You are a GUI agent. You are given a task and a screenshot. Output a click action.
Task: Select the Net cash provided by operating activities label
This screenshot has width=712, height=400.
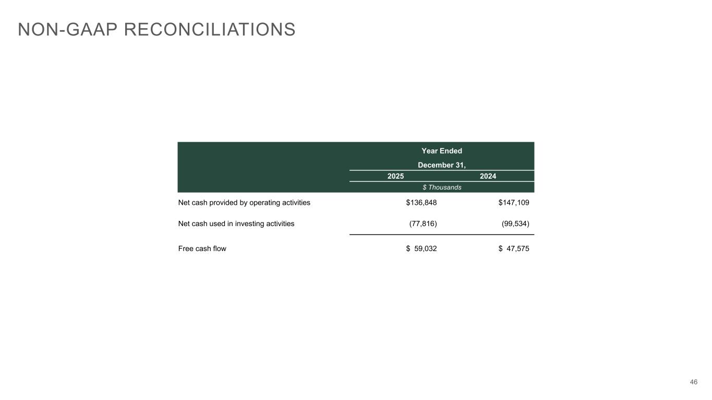click(x=244, y=203)
